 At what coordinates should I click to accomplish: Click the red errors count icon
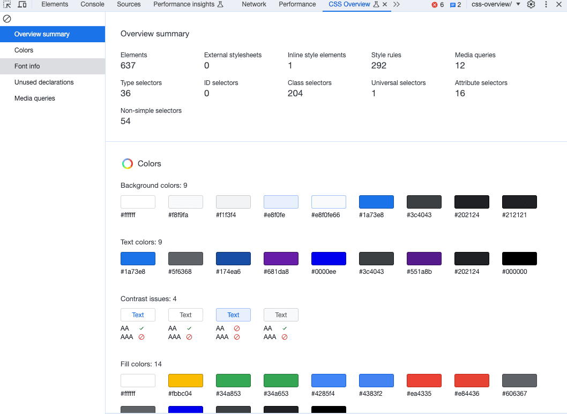click(437, 4)
